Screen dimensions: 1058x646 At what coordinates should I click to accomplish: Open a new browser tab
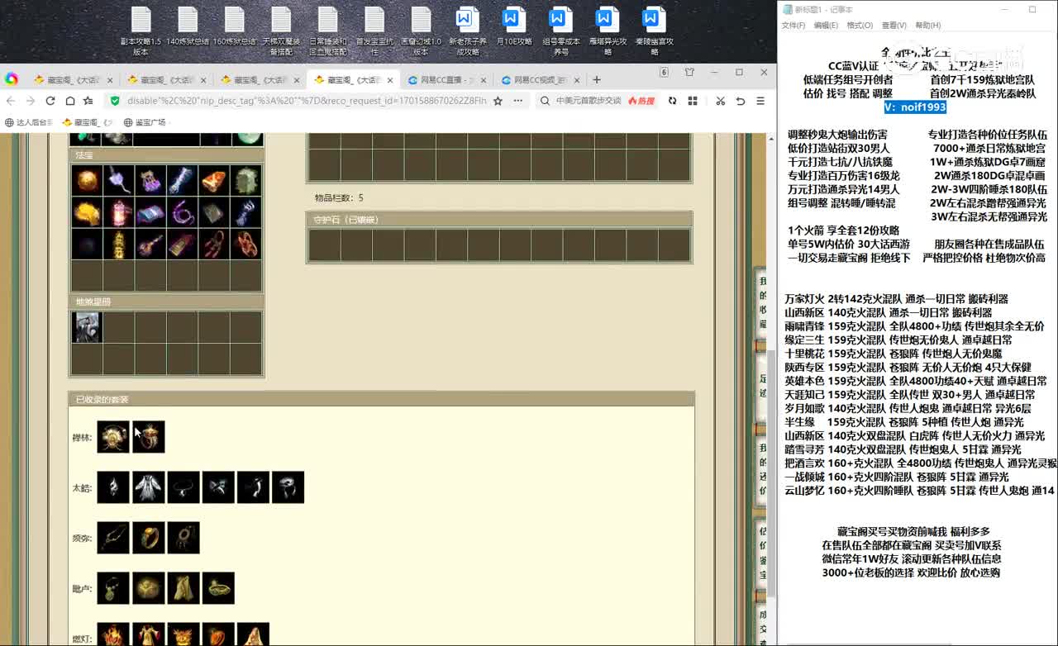point(597,80)
